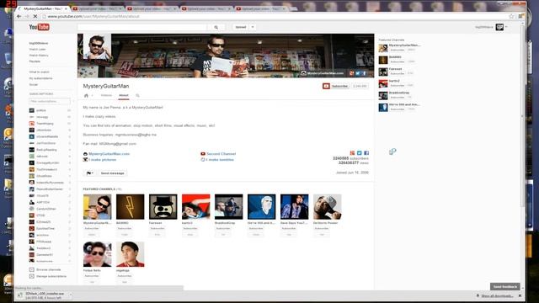
Task: Switch to the first MysteryGuitarMan browser tab
Action: point(43,8)
